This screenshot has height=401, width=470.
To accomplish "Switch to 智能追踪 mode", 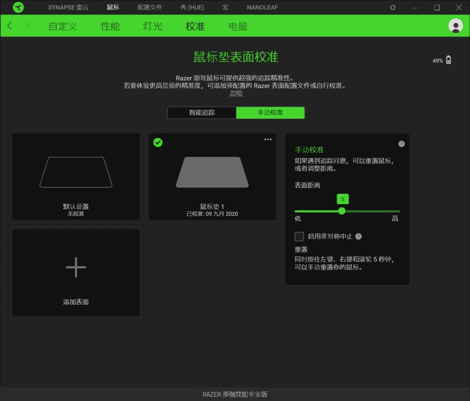I will click(202, 113).
